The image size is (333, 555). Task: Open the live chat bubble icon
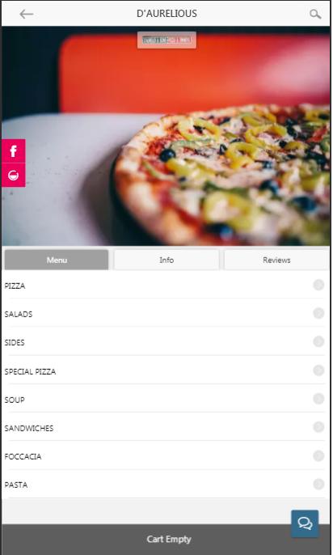305,523
